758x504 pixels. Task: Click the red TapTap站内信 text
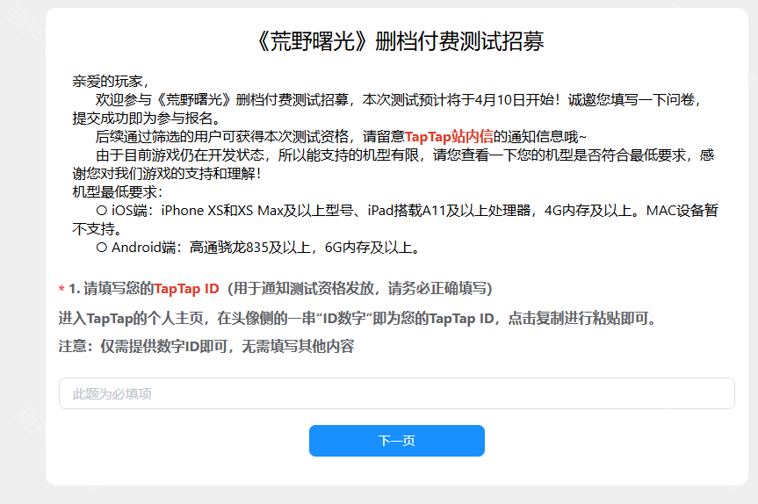pos(449,137)
